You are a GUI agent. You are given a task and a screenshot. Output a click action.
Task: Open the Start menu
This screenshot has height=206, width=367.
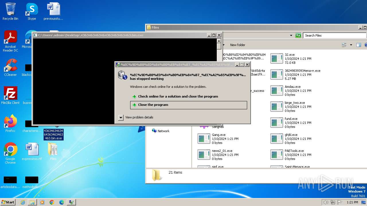[x=8, y=202]
